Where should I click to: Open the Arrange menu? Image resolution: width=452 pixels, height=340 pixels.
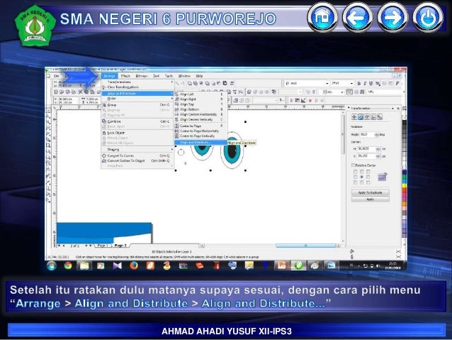[110, 76]
